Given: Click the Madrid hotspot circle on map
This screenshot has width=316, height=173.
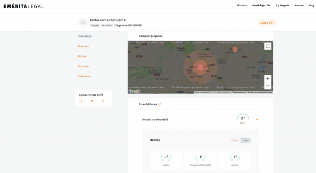Looking at the screenshot, I should click(x=200, y=67).
